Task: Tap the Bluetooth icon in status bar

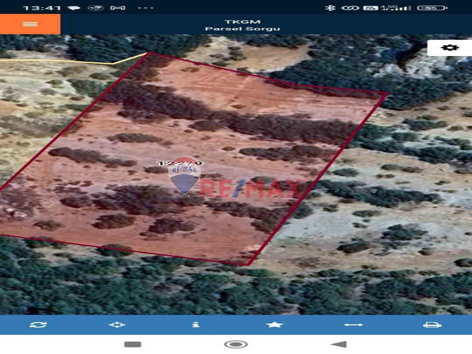Action: point(330,8)
